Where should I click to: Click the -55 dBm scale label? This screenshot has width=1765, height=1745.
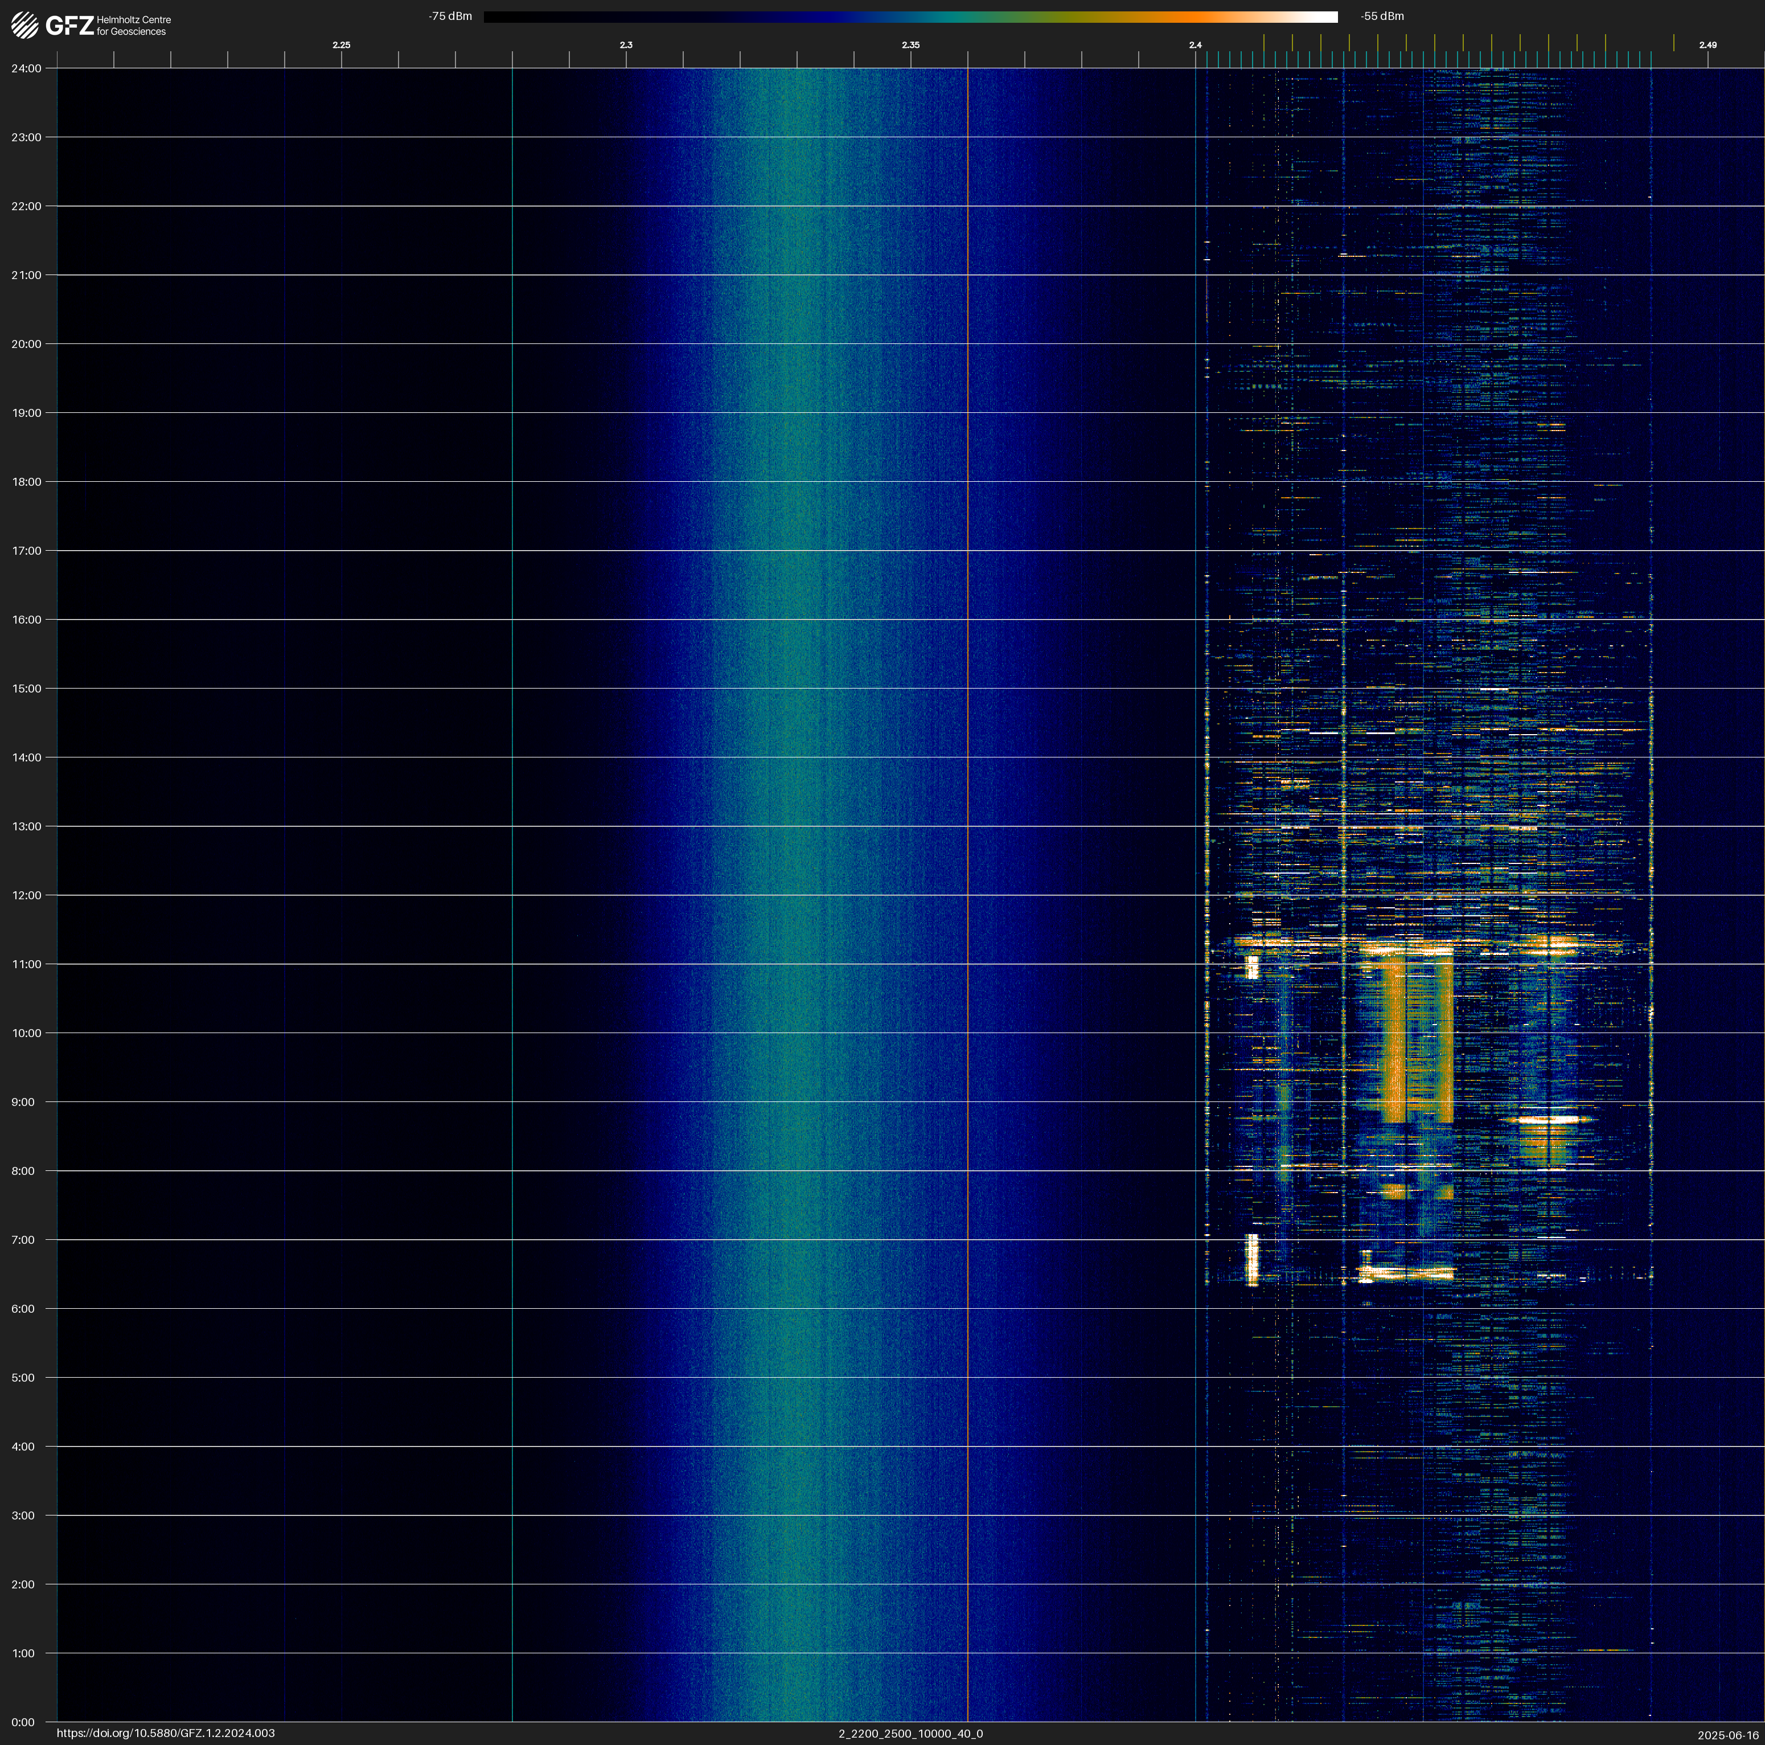click(1381, 17)
